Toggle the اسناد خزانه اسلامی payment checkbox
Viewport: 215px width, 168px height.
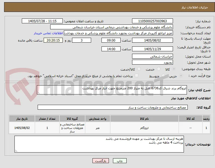click(x=137, y=75)
